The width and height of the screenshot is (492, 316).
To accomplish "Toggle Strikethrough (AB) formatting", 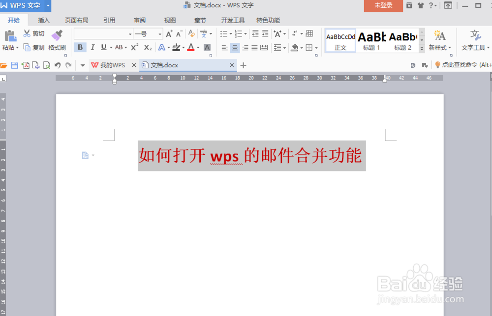I will click(x=119, y=47).
